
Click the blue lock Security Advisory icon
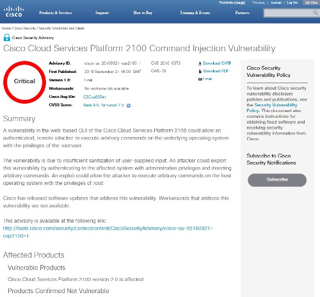(7, 38)
